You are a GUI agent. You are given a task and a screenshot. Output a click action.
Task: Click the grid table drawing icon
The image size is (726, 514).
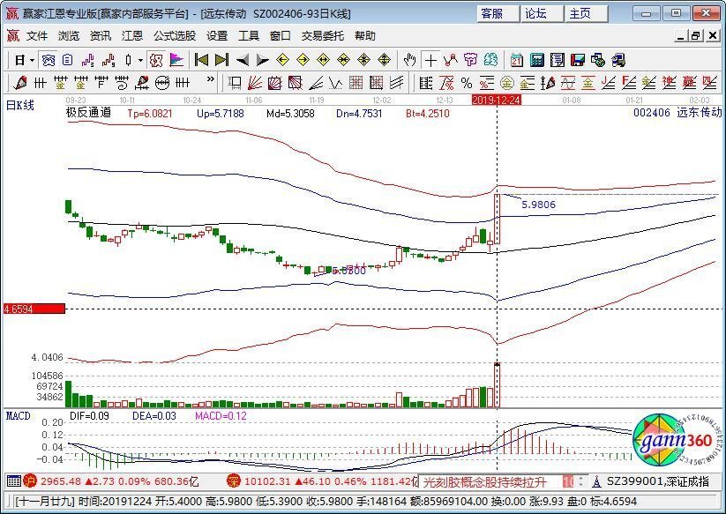pyautogui.click(x=356, y=83)
